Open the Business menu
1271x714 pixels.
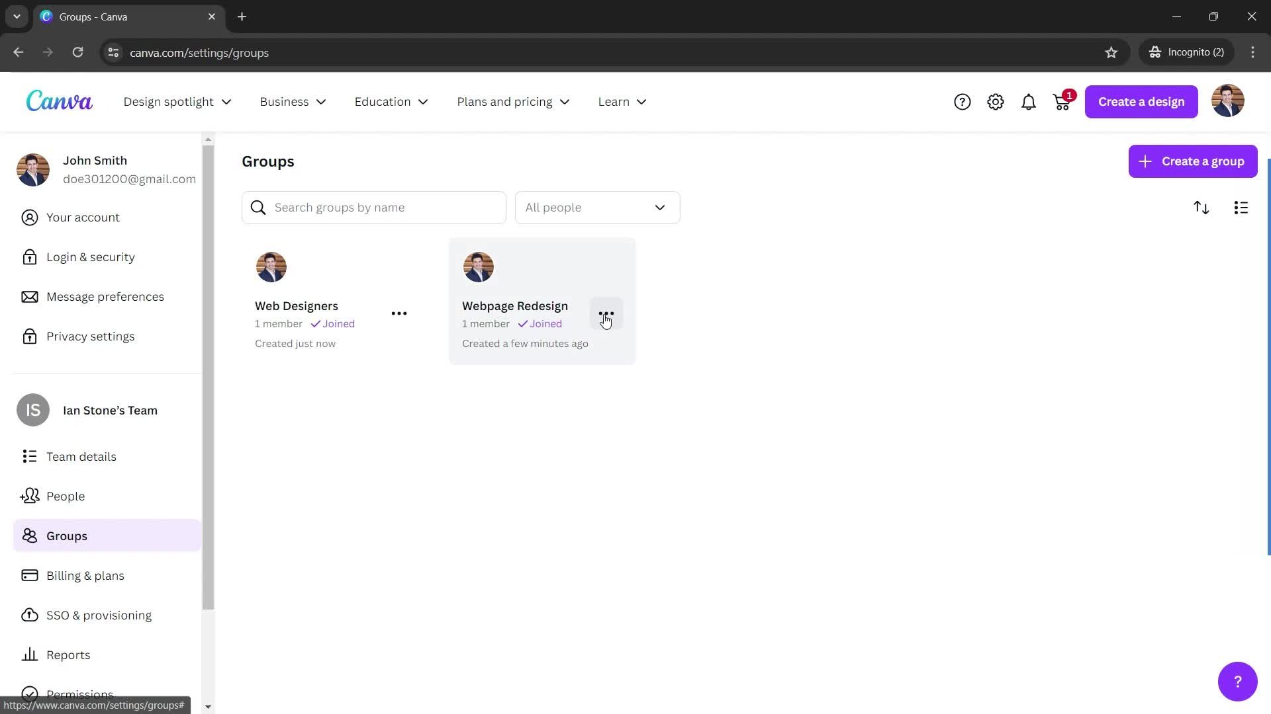(291, 102)
